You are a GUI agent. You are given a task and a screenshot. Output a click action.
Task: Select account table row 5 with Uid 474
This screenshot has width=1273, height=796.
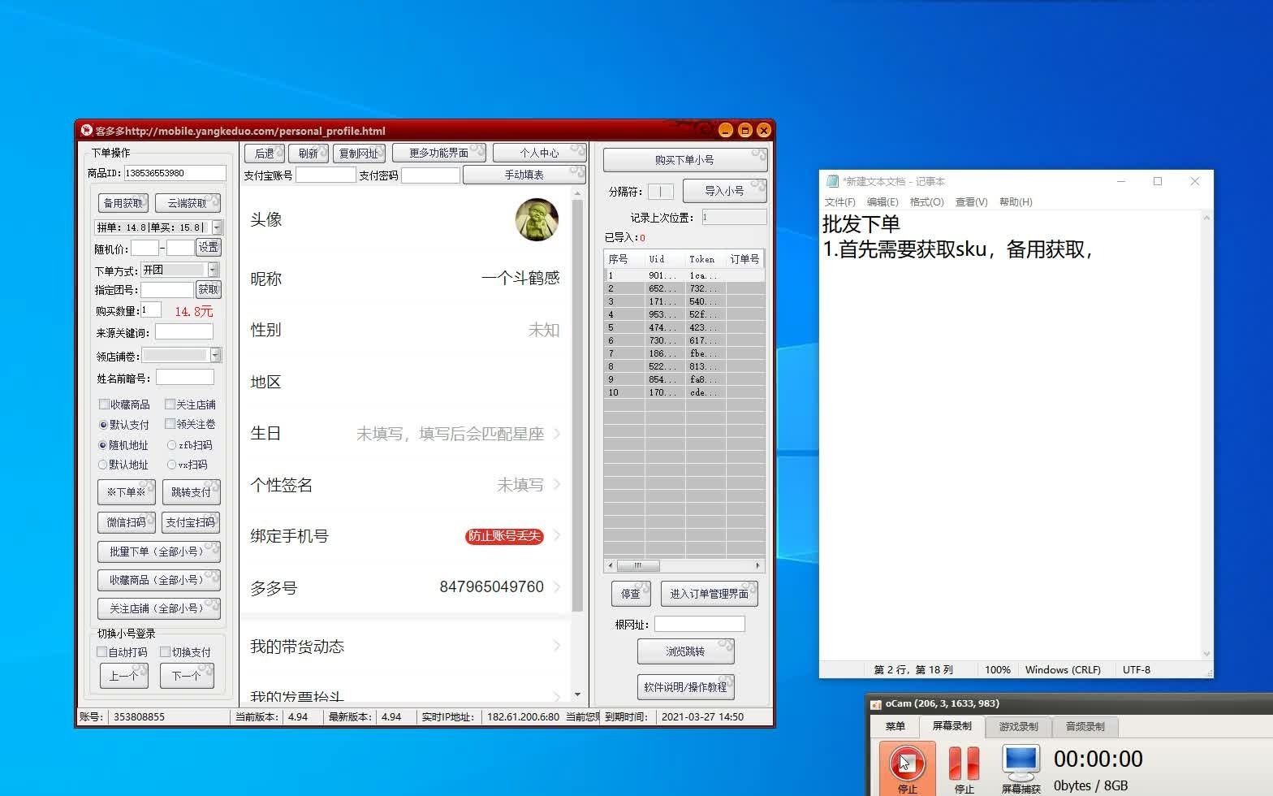tap(684, 327)
